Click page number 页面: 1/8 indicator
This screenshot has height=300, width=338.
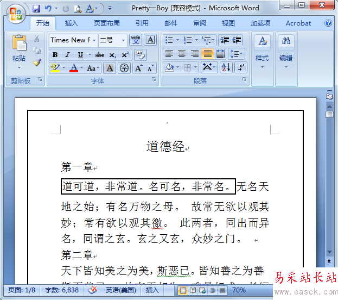(22, 290)
